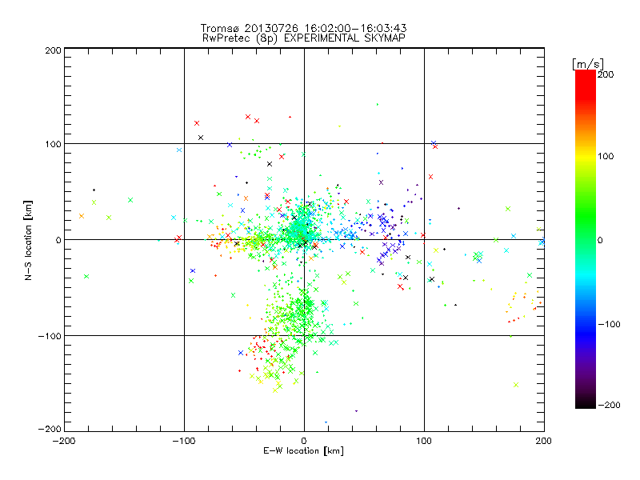Click the colorbar tick label "200"
Screen dimensions: 640x480
pyautogui.click(x=606, y=74)
